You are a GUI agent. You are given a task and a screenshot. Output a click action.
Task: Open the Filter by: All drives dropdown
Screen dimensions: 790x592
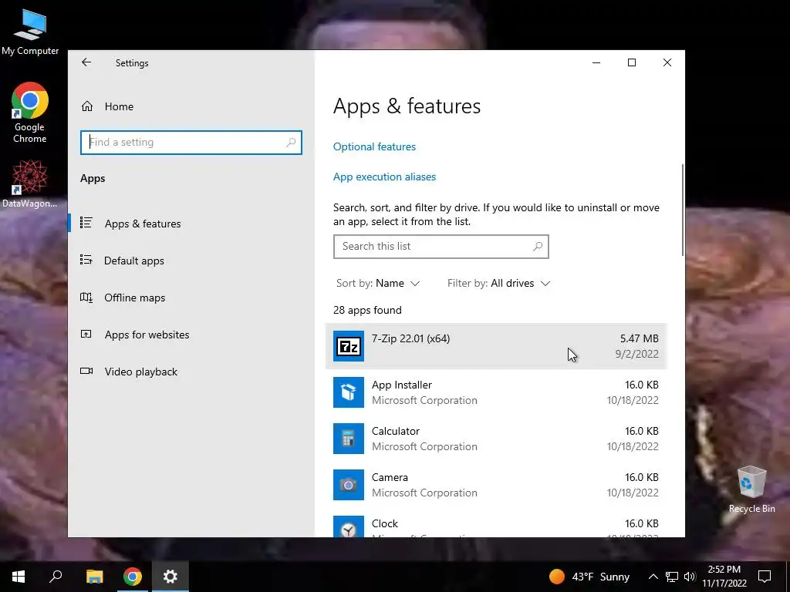pyautogui.click(x=498, y=283)
